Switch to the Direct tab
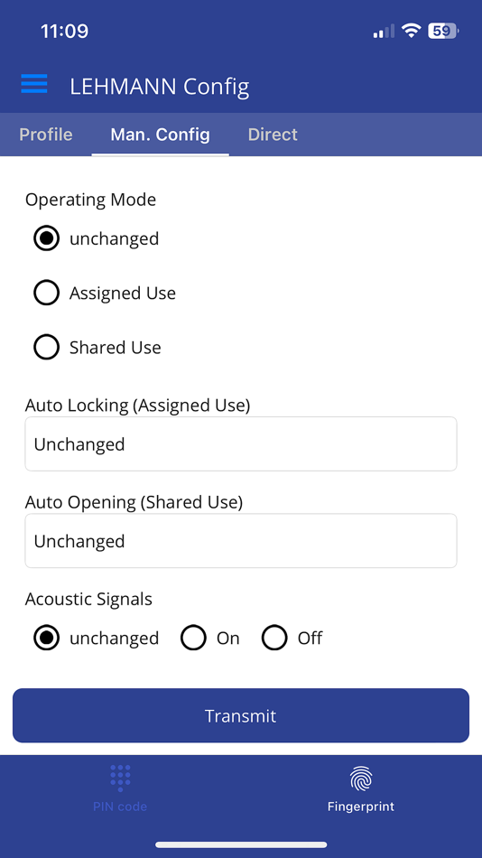The width and height of the screenshot is (482, 858). click(x=273, y=135)
